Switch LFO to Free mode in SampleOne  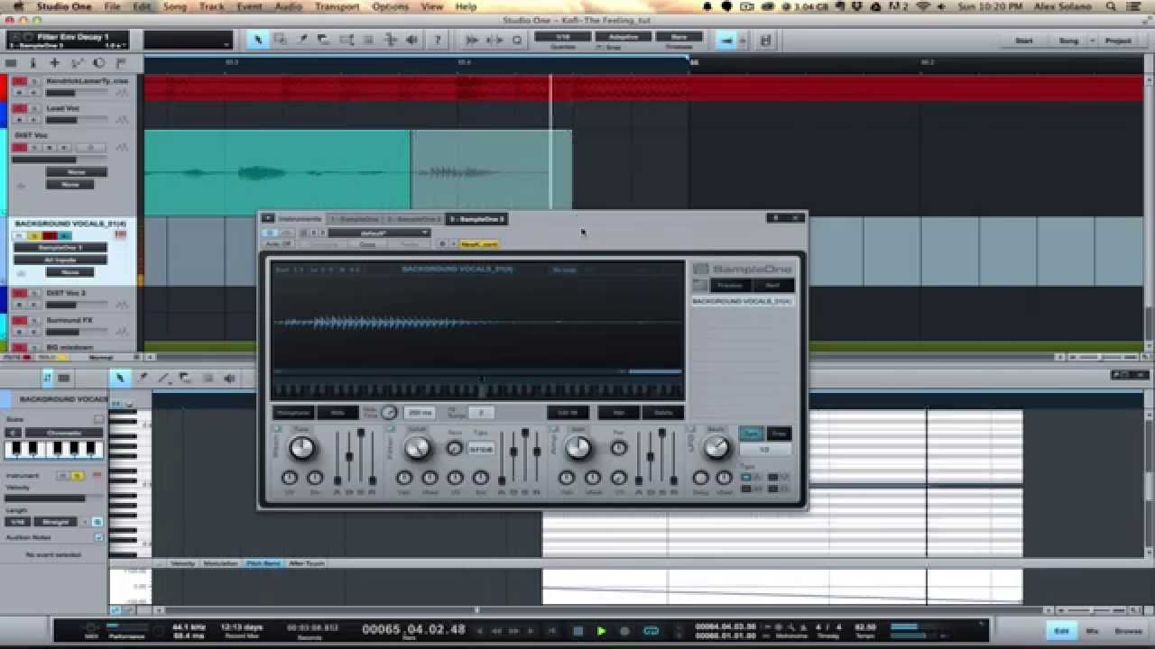coord(779,434)
